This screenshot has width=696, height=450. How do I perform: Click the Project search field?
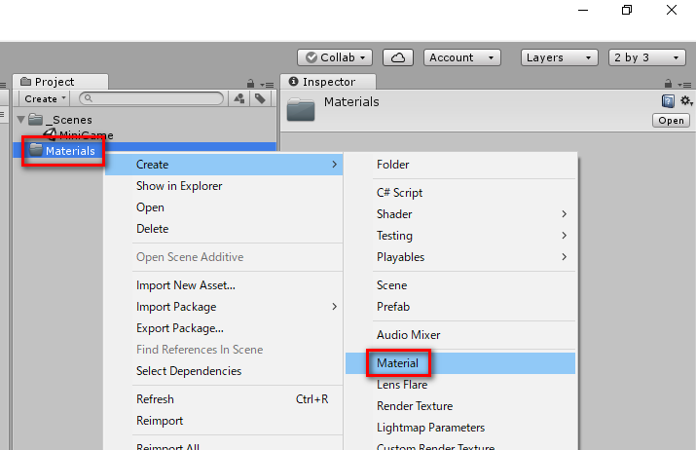click(151, 98)
